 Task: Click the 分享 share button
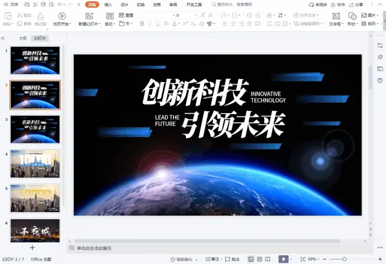pos(356,5)
